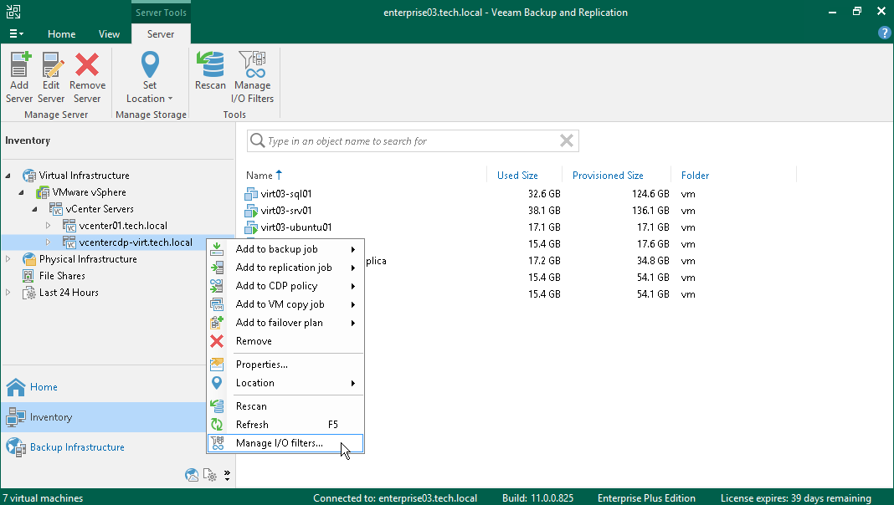Click the Add Server ribbon icon

point(19,78)
